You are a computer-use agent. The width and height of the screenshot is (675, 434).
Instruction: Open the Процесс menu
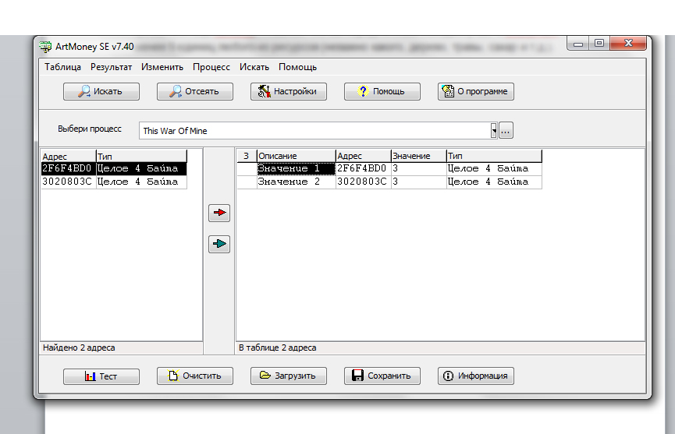(211, 67)
